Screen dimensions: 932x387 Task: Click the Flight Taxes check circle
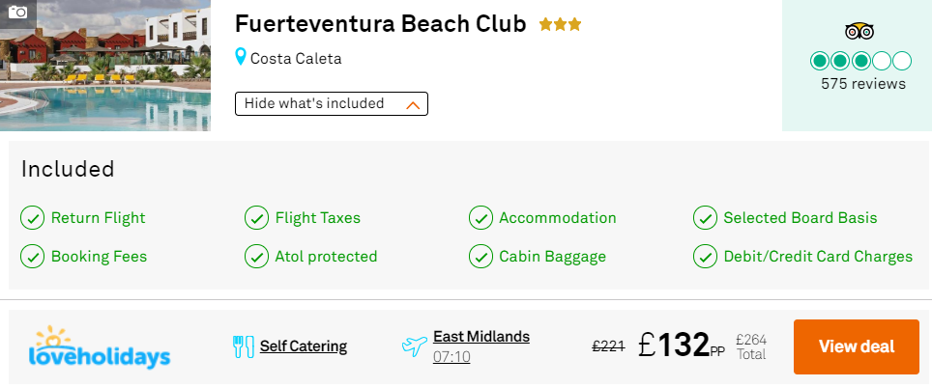(256, 218)
